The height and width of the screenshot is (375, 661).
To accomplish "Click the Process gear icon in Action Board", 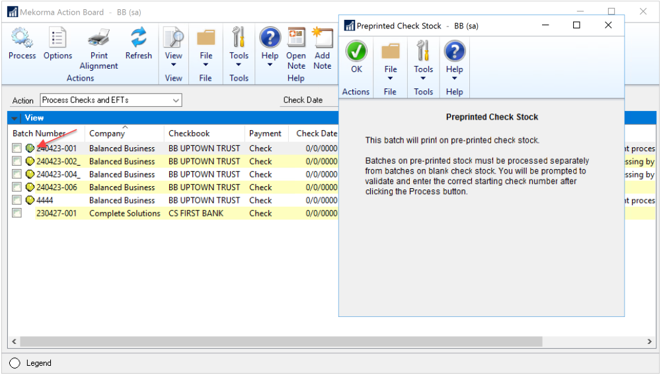I will (x=22, y=37).
